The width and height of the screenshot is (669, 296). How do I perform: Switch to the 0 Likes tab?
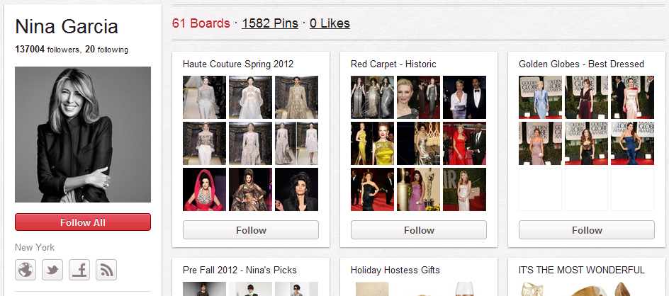pos(330,23)
